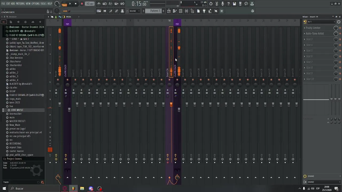Open the OPTIONS menu
Screen dimensions: 342x192
[x=36, y=4]
